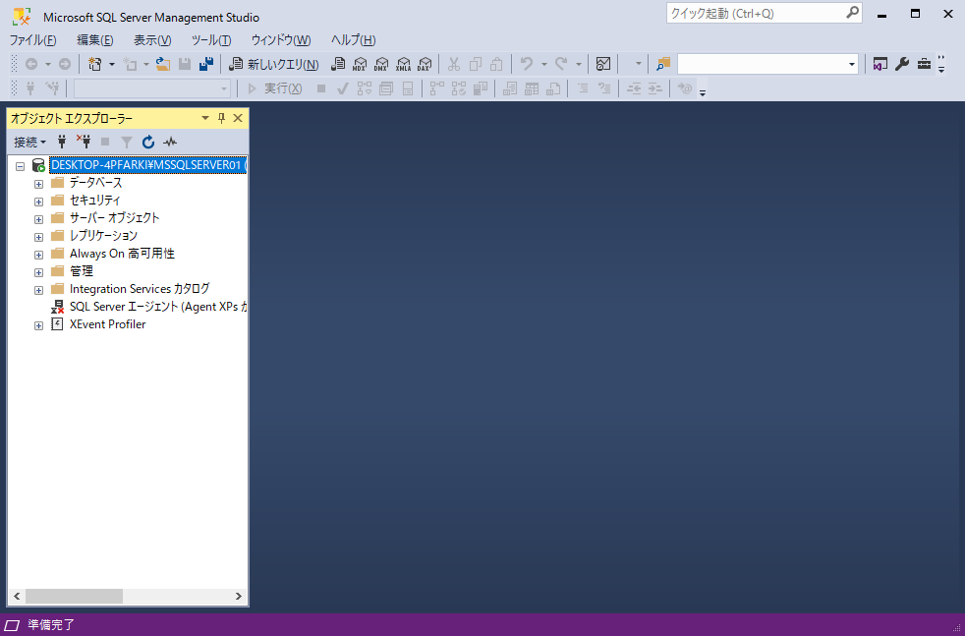Screen dimensions: 965x636
Task: Open the ツール(T) menu
Action: click(211, 40)
